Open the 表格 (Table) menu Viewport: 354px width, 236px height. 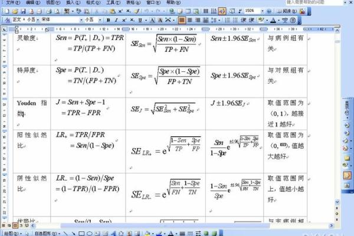133,3
